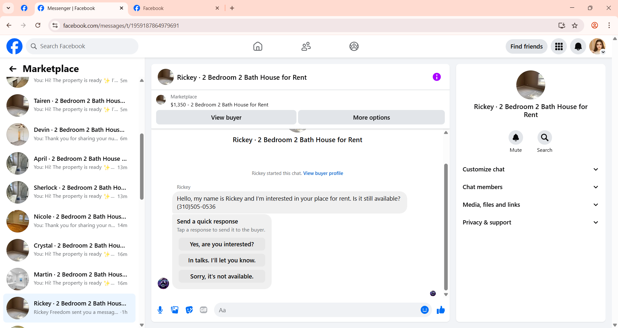The image size is (618, 328).
Task: Open the Notifications bell icon
Action: click(578, 46)
